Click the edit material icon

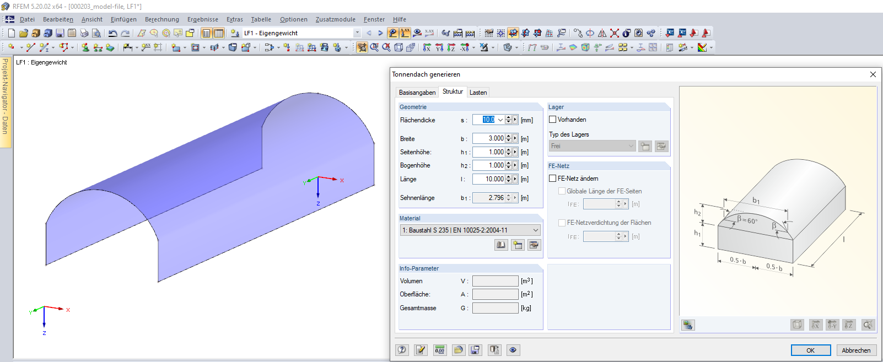534,245
